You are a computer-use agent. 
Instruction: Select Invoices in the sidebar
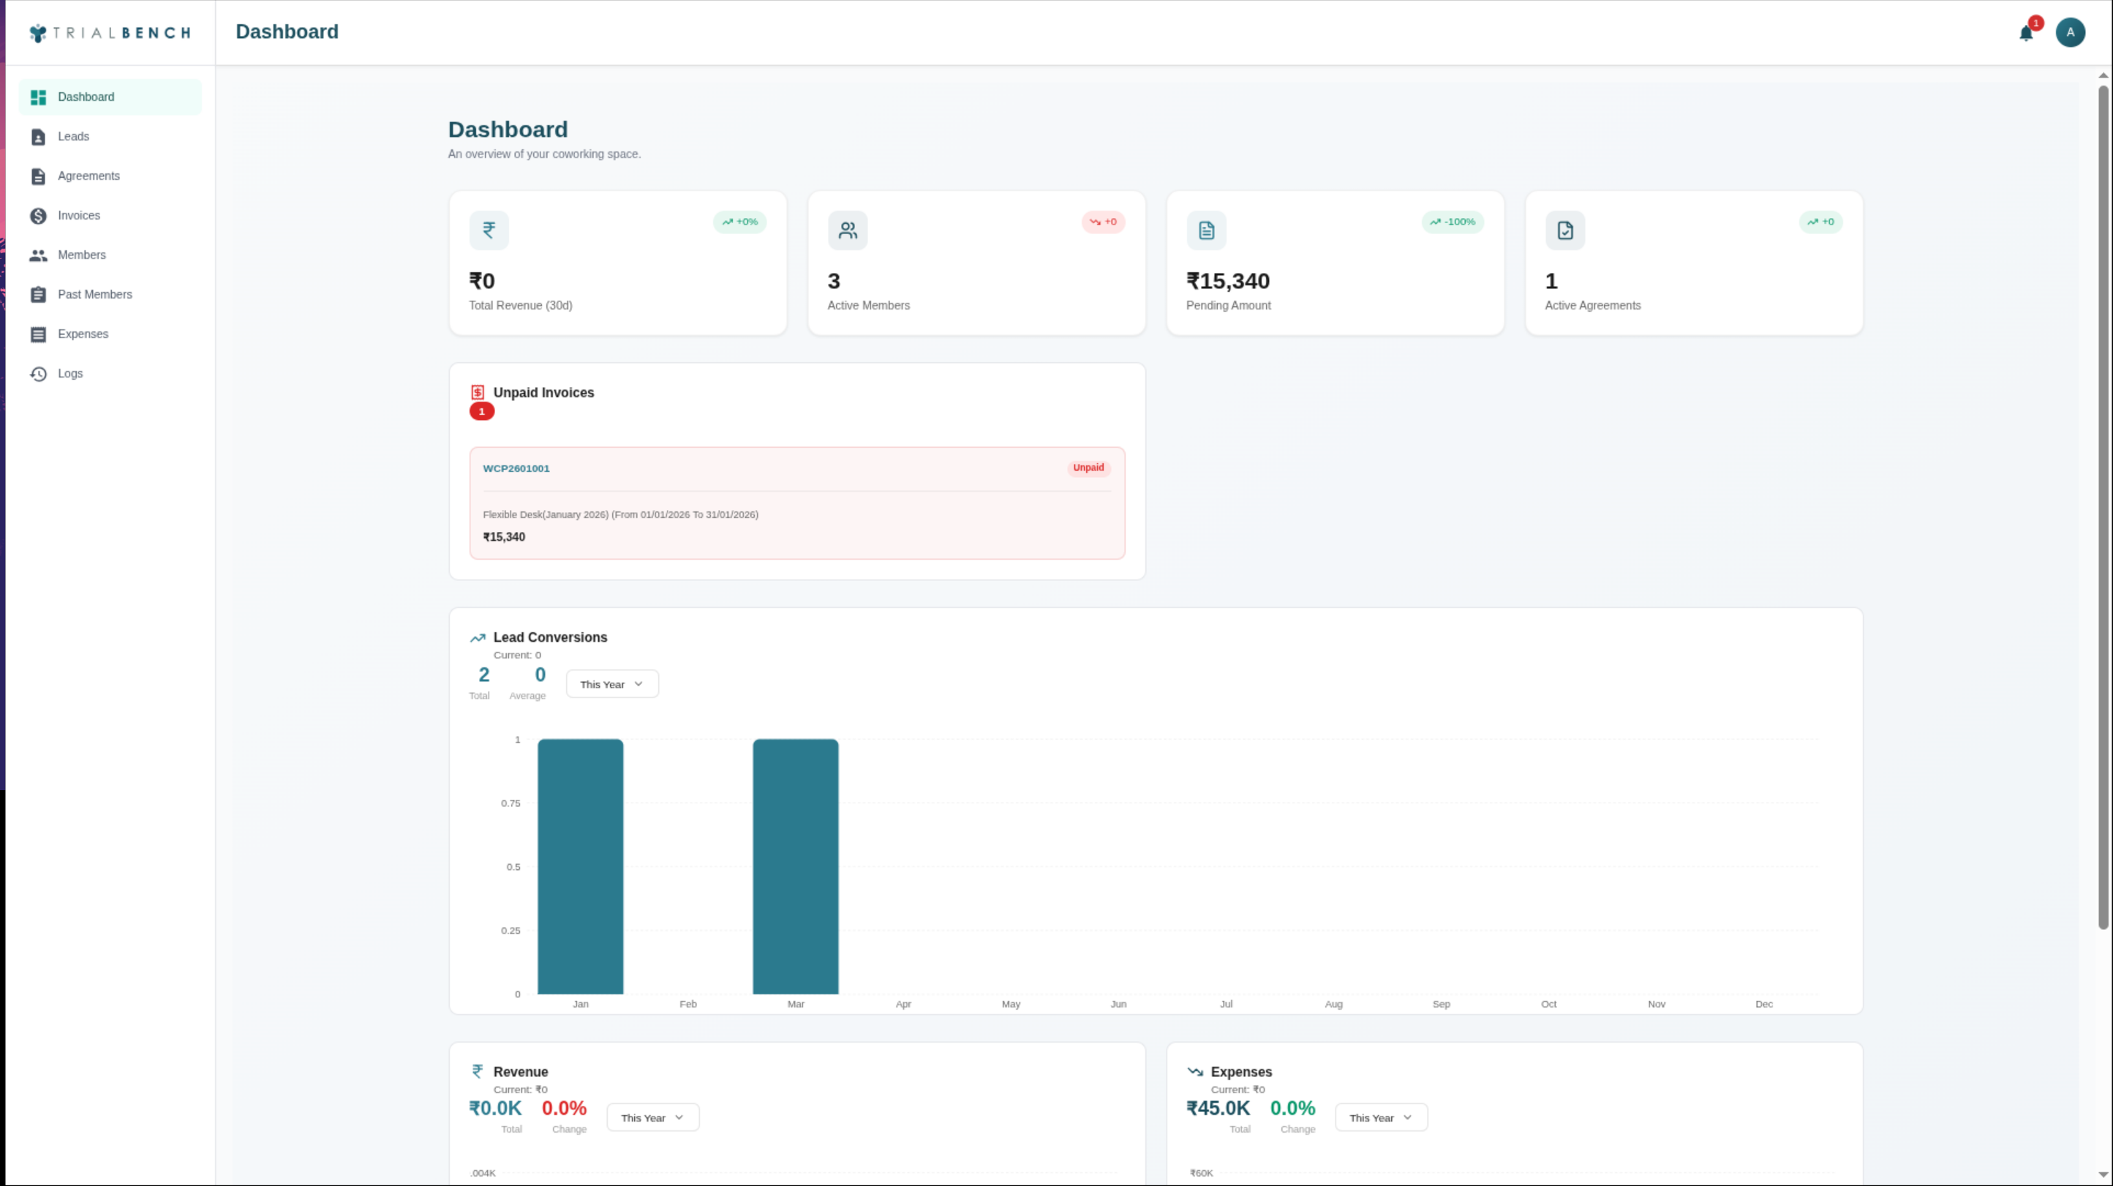click(x=79, y=215)
